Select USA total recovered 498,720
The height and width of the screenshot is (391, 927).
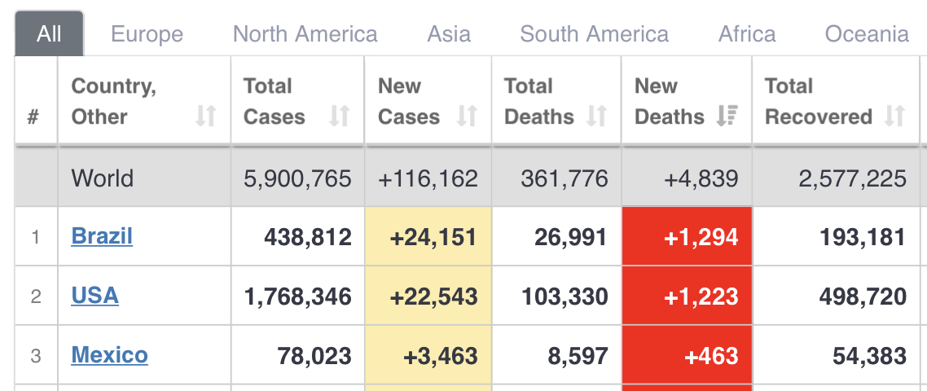pos(863,297)
